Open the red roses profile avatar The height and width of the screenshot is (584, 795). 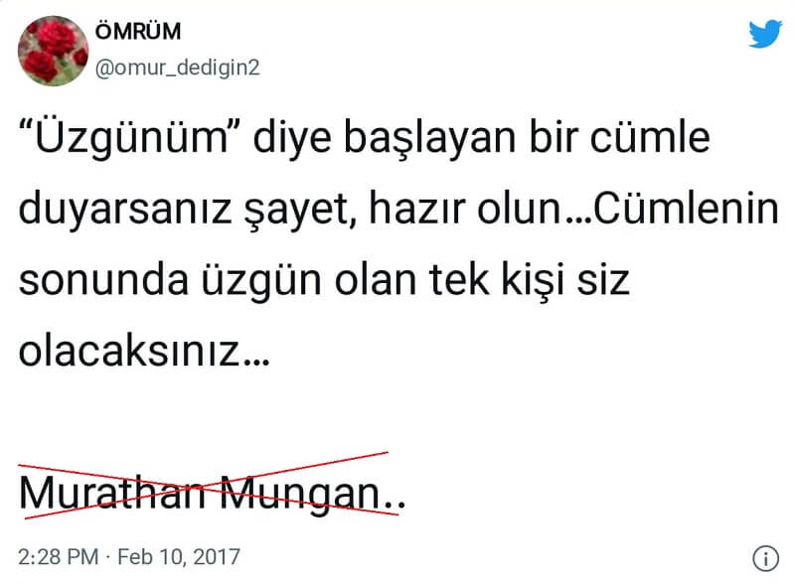[54, 51]
